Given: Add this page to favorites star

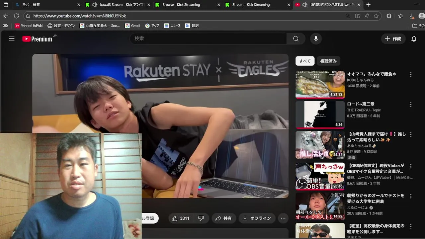Looking at the screenshot, I should point(376,16).
